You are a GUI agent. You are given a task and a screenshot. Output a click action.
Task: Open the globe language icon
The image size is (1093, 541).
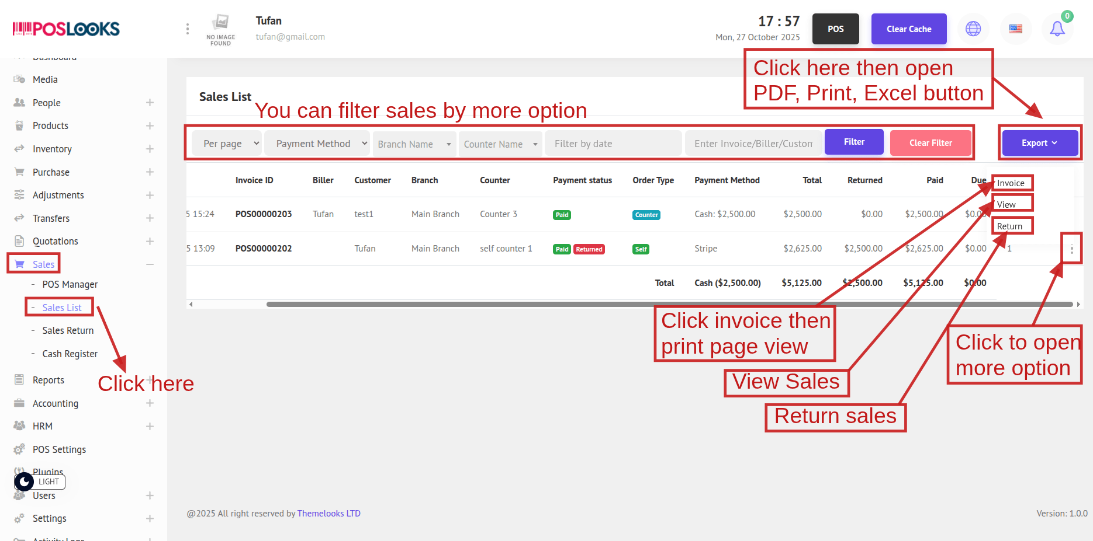[x=973, y=29]
